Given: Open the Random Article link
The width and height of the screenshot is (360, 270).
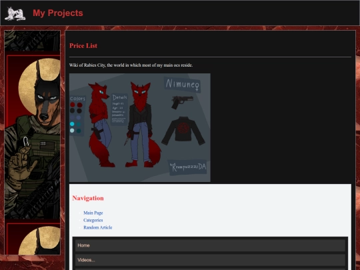Looking at the screenshot, I should [x=98, y=227].
